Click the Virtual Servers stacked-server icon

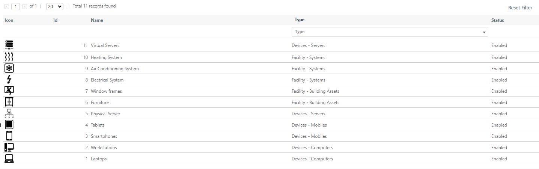[9, 45]
